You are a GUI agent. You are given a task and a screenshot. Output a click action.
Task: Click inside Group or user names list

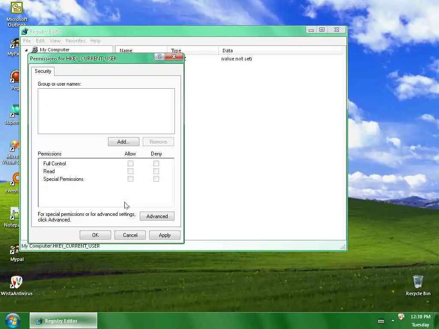(106, 111)
